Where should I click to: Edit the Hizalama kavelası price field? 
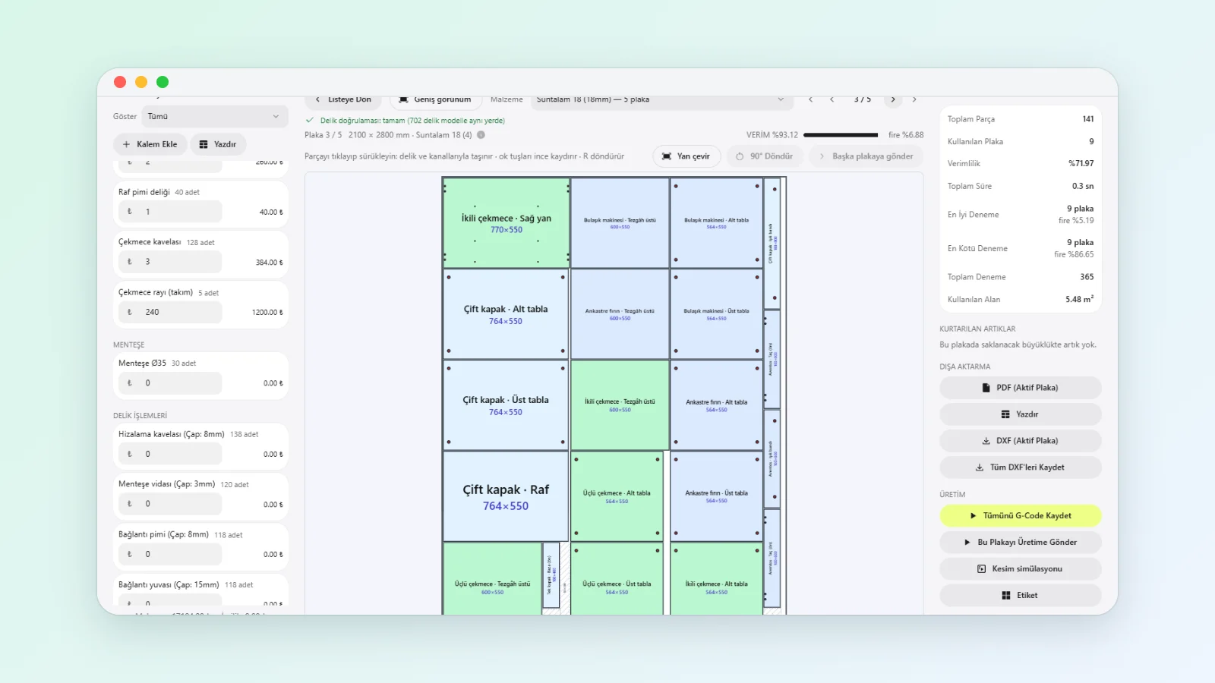[170, 454]
